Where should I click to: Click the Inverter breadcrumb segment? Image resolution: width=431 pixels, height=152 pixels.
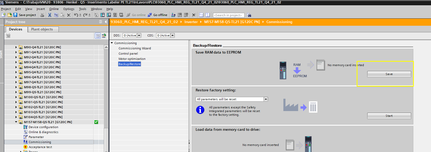[x=191, y=22]
